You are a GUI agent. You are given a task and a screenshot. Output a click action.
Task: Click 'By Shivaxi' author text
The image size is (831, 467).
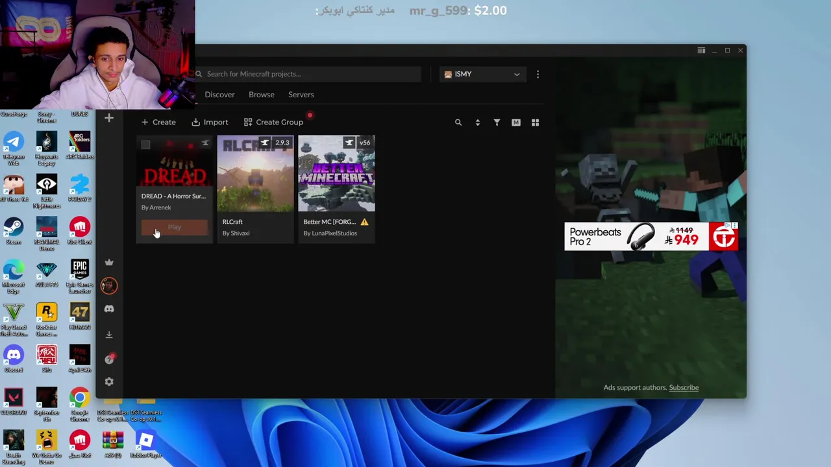coord(236,233)
